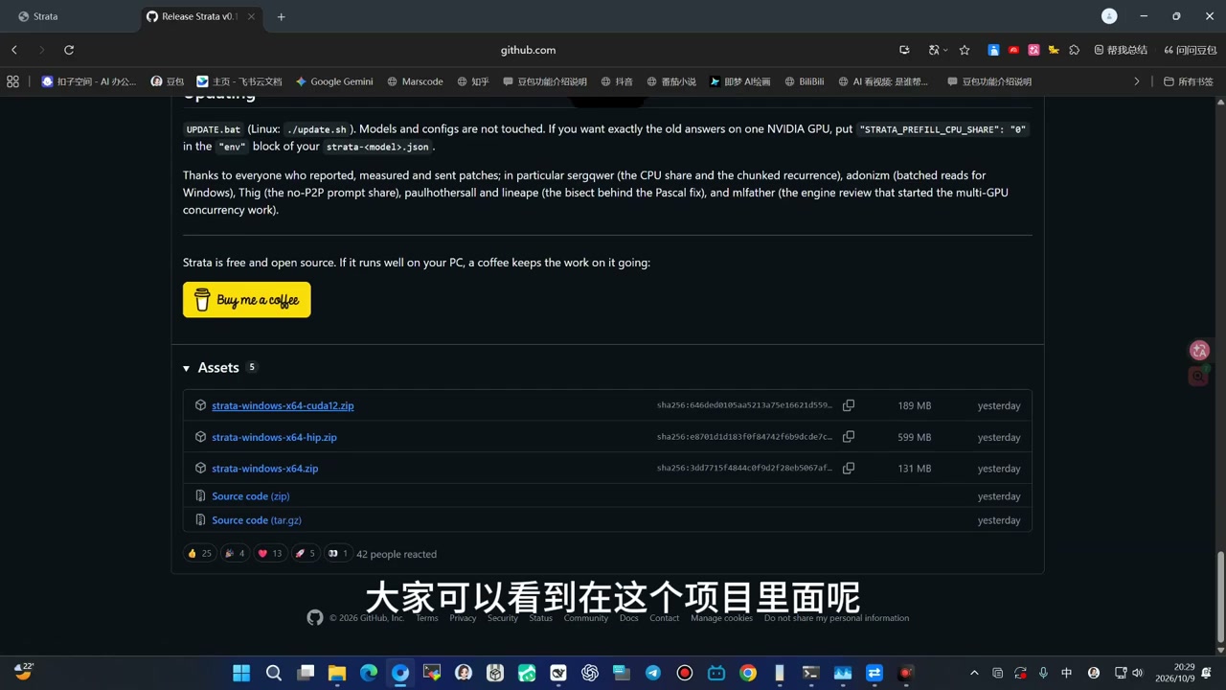1226x690 pixels.
Task: Open the Security footer link
Action: click(503, 618)
